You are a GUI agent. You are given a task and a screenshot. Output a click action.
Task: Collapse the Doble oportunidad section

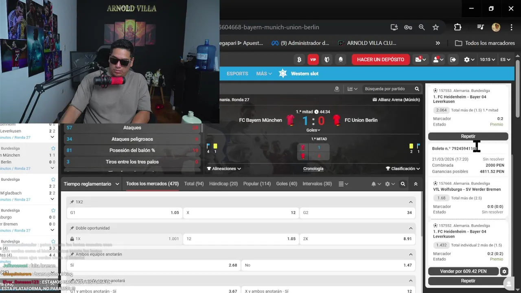[411, 228]
